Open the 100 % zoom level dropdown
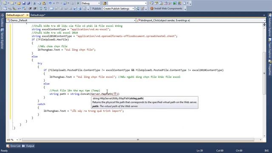 [17, 140]
